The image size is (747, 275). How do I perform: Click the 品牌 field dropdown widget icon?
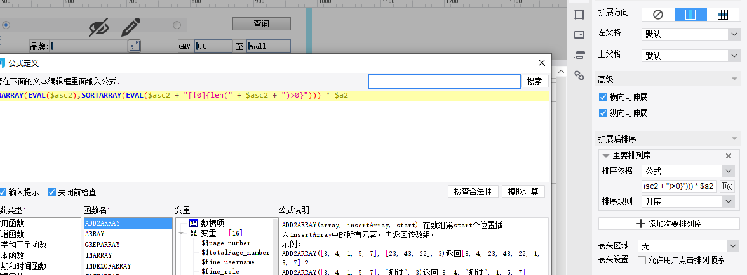(134, 46)
